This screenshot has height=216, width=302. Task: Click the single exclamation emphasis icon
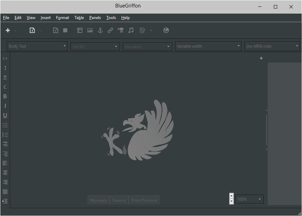(5, 68)
